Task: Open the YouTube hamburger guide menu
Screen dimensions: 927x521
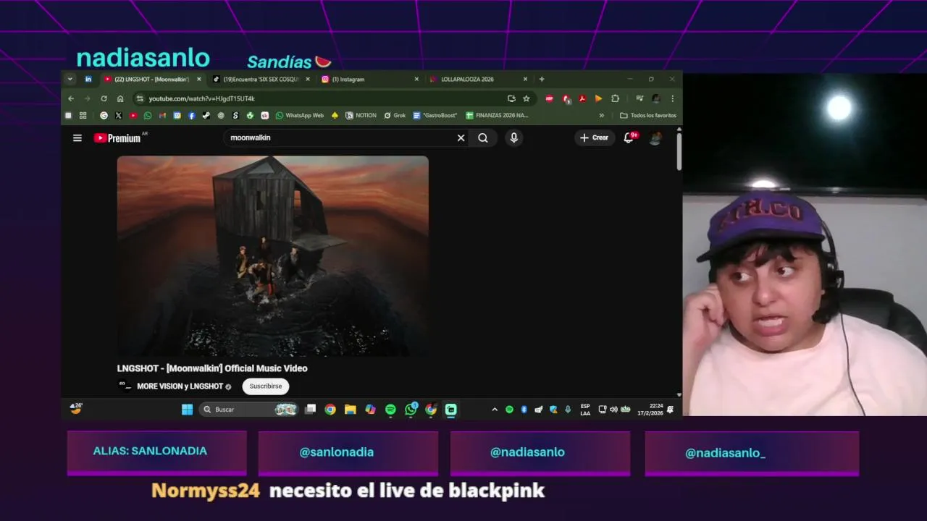Action: coord(77,138)
